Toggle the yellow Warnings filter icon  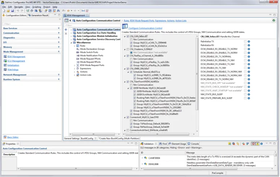coord(257,144)
